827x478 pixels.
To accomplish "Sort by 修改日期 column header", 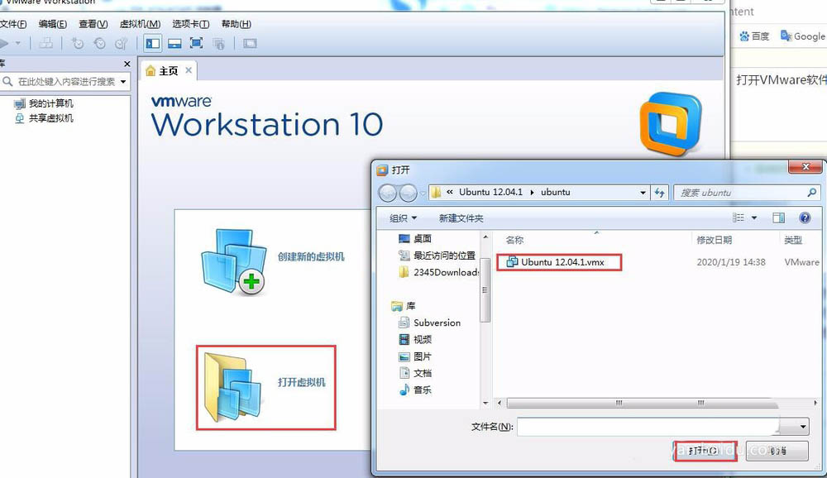I will [715, 240].
